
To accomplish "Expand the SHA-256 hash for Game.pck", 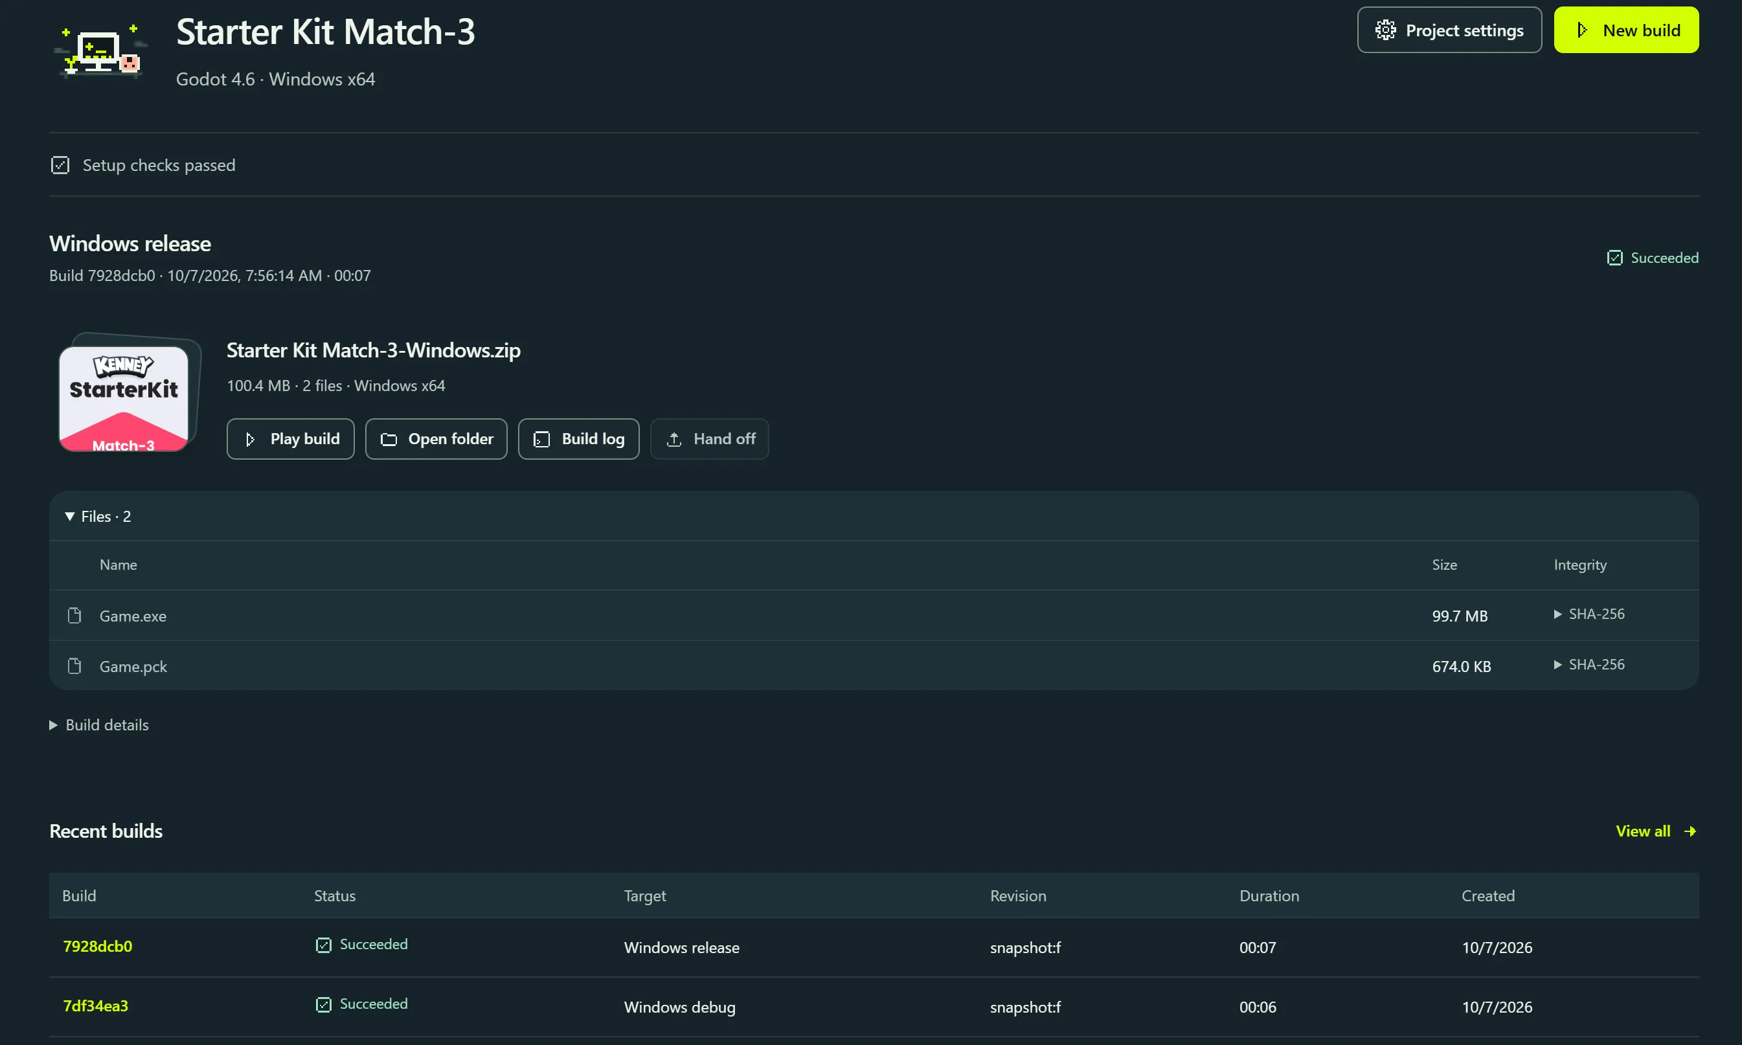I will point(1589,665).
